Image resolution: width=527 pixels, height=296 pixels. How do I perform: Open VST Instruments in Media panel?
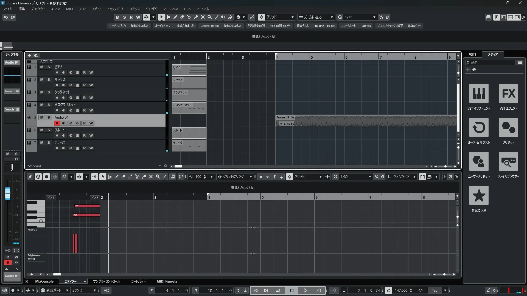point(479,94)
